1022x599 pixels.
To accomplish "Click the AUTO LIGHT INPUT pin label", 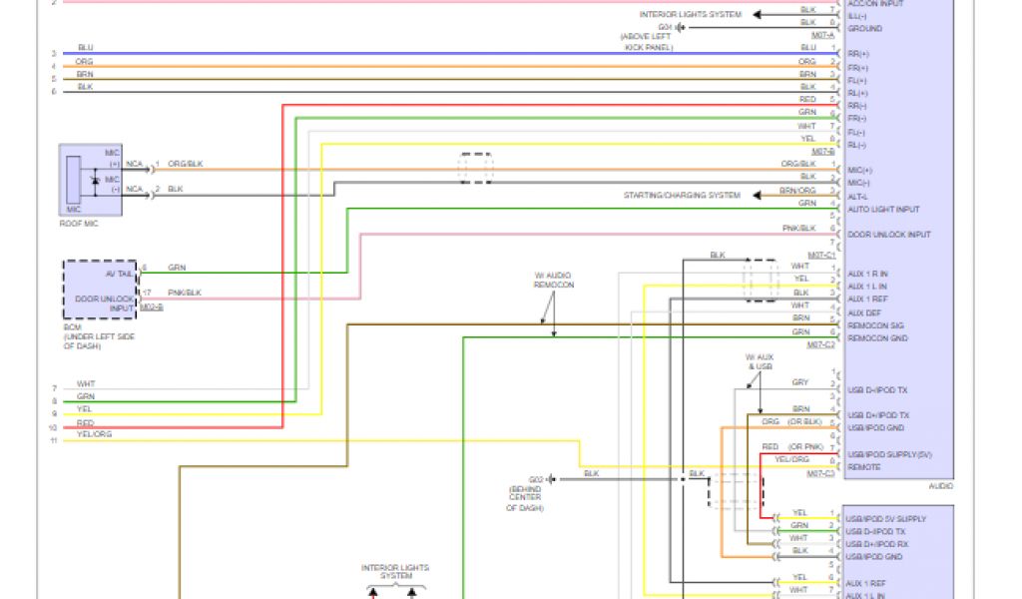I will pyautogui.click(x=884, y=210).
